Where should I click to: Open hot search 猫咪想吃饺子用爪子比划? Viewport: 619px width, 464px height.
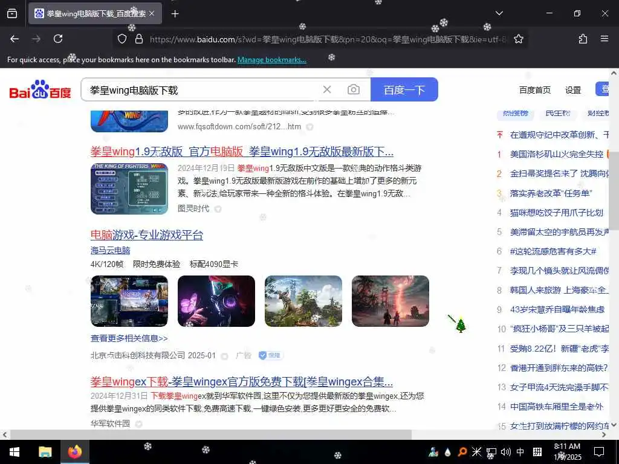click(556, 213)
